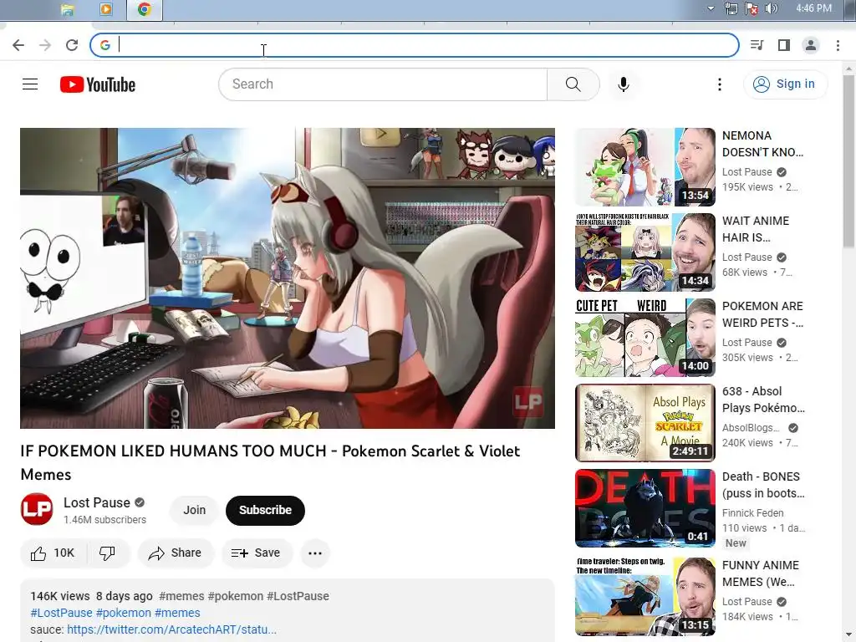Click the action center flag tray icon
856x642 pixels.
click(752, 8)
